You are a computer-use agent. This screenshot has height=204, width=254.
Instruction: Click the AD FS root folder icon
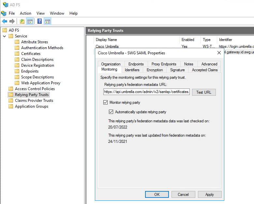point(5,30)
